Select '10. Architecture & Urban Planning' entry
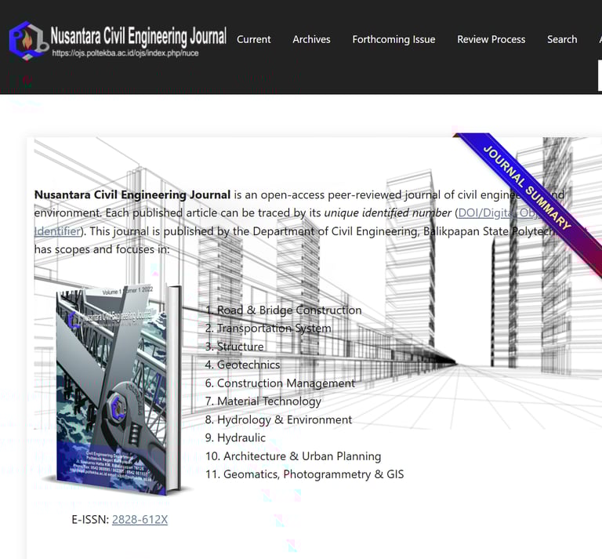 point(293,456)
